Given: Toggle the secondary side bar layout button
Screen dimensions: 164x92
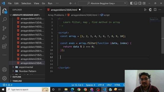Looking at the screenshot, I should 140,3.
